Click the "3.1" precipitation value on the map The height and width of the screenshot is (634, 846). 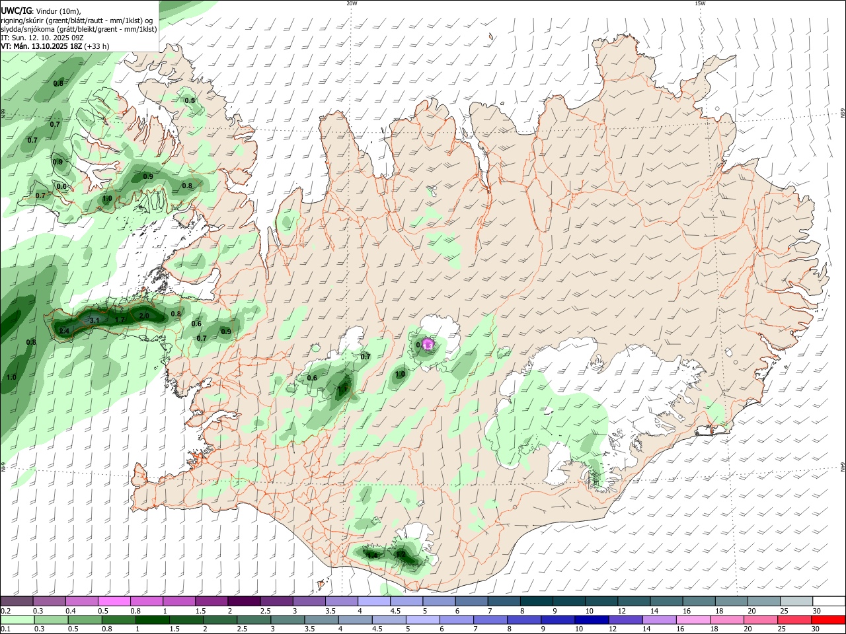(x=95, y=320)
